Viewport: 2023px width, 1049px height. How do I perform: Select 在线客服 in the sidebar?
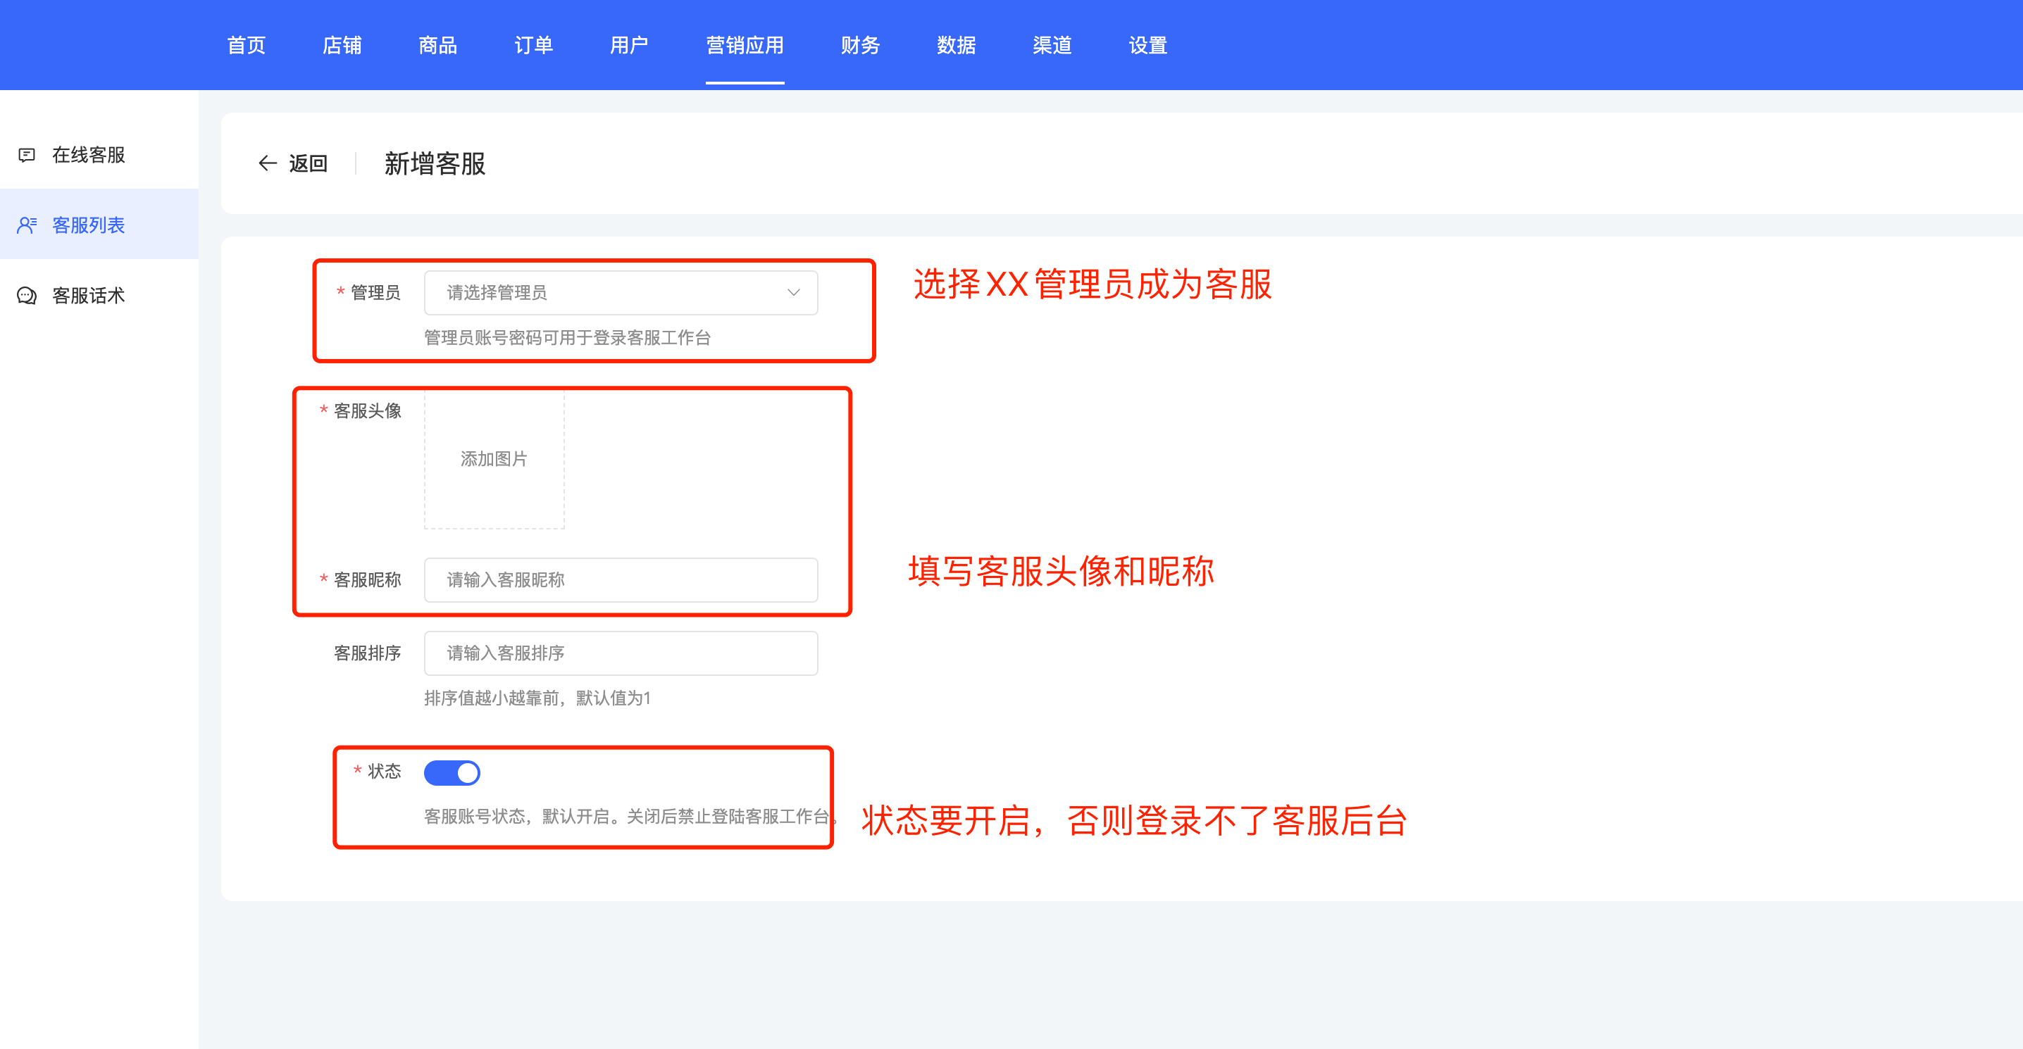(88, 156)
